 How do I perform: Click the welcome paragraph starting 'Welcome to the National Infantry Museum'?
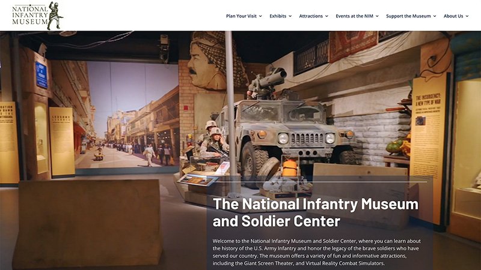pyautogui.click(x=317, y=252)
